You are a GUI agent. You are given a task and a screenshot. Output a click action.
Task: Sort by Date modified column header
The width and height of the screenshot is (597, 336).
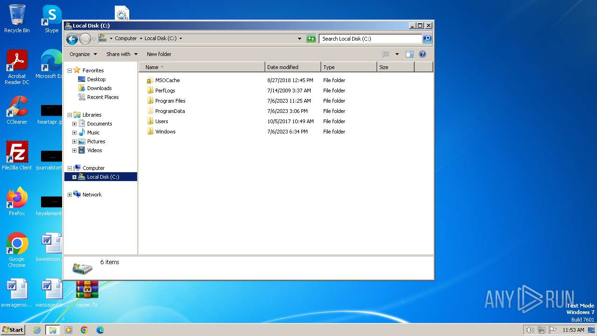pyautogui.click(x=293, y=67)
